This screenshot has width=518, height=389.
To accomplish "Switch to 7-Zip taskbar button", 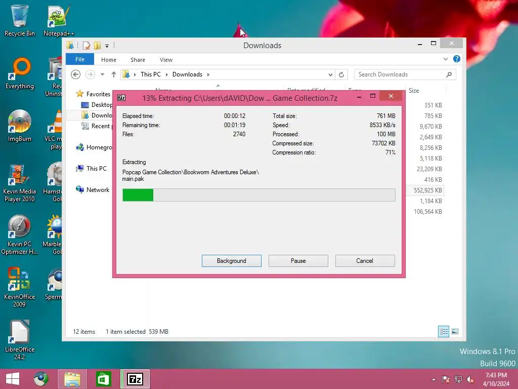I will coord(135,379).
